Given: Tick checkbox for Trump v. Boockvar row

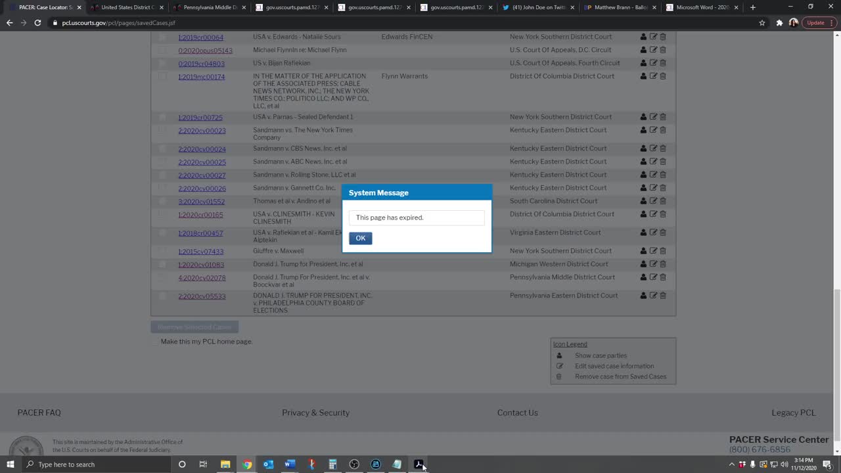Looking at the screenshot, I should [x=162, y=277].
